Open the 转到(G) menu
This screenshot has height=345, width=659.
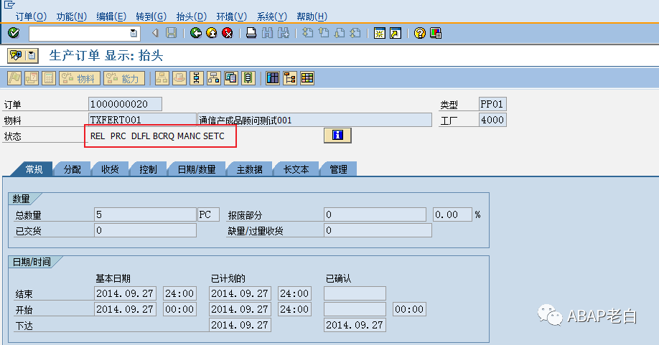(151, 16)
